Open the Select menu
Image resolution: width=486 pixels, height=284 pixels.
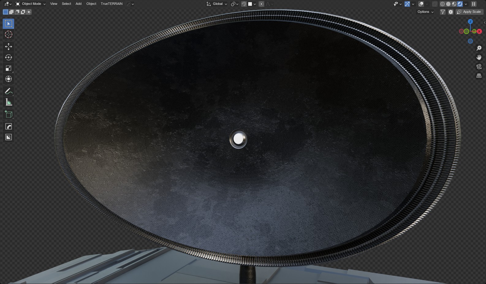66,4
